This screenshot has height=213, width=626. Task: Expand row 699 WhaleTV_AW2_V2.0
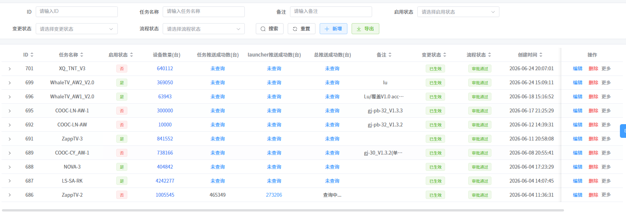pyautogui.click(x=10, y=83)
